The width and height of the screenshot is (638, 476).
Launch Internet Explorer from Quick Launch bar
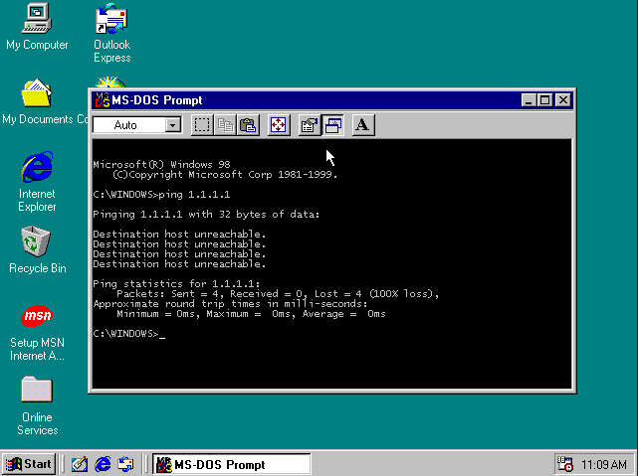point(103,464)
